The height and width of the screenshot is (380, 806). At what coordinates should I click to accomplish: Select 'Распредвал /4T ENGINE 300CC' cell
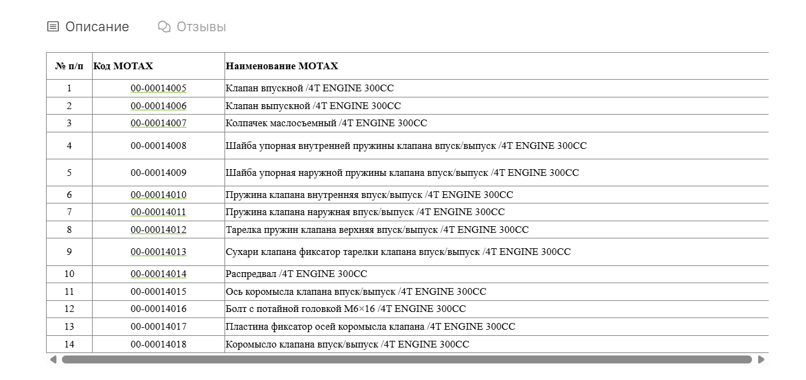click(497, 274)
